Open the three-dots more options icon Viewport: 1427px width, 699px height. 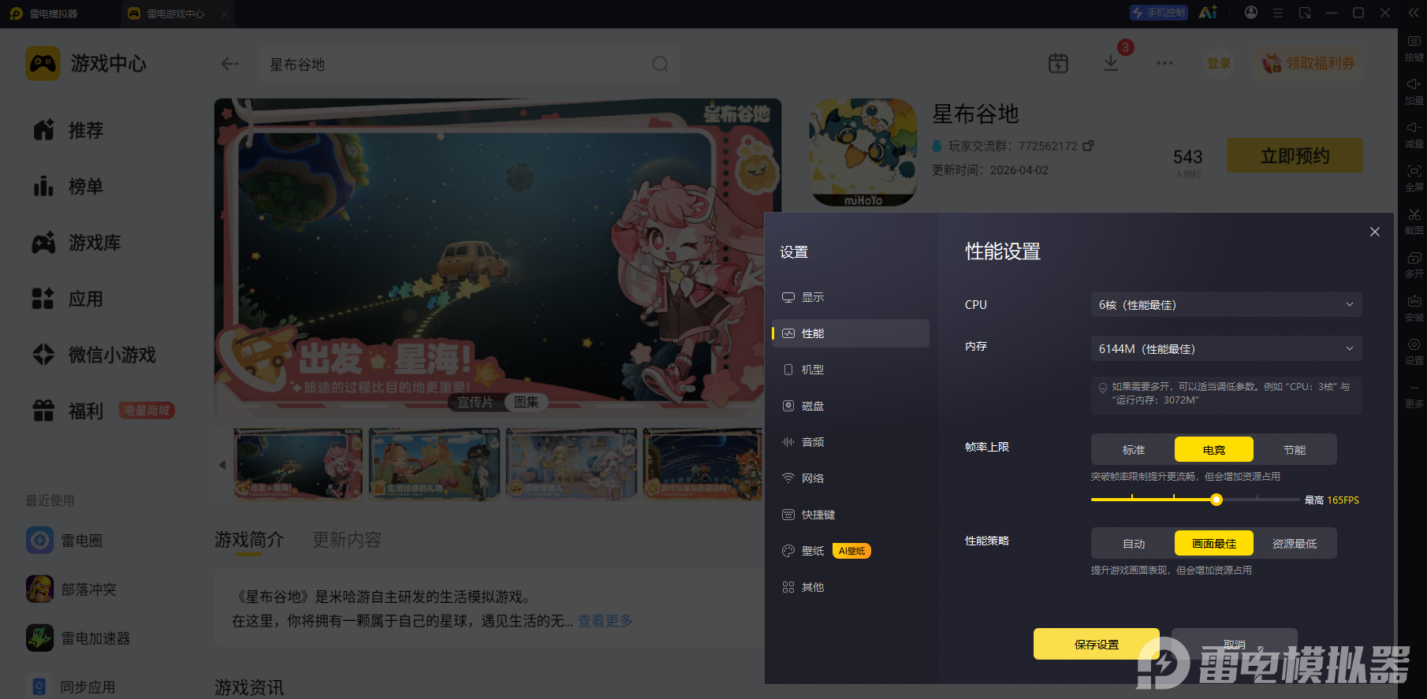1164,63
